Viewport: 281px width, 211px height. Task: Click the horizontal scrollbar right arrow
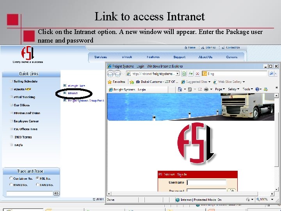coord(272,193)
